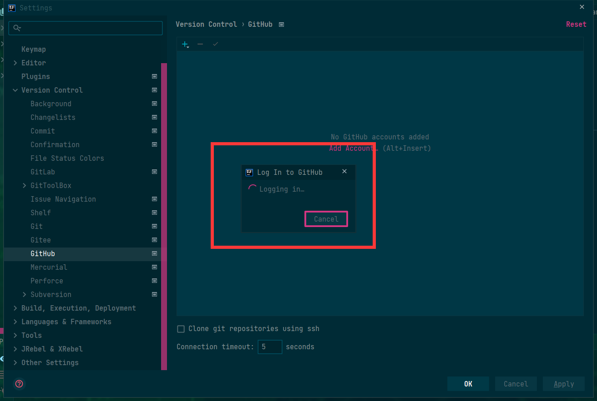597x401 pixels.
Task: Select the GitLab item
Action: [x=43, y=172]
